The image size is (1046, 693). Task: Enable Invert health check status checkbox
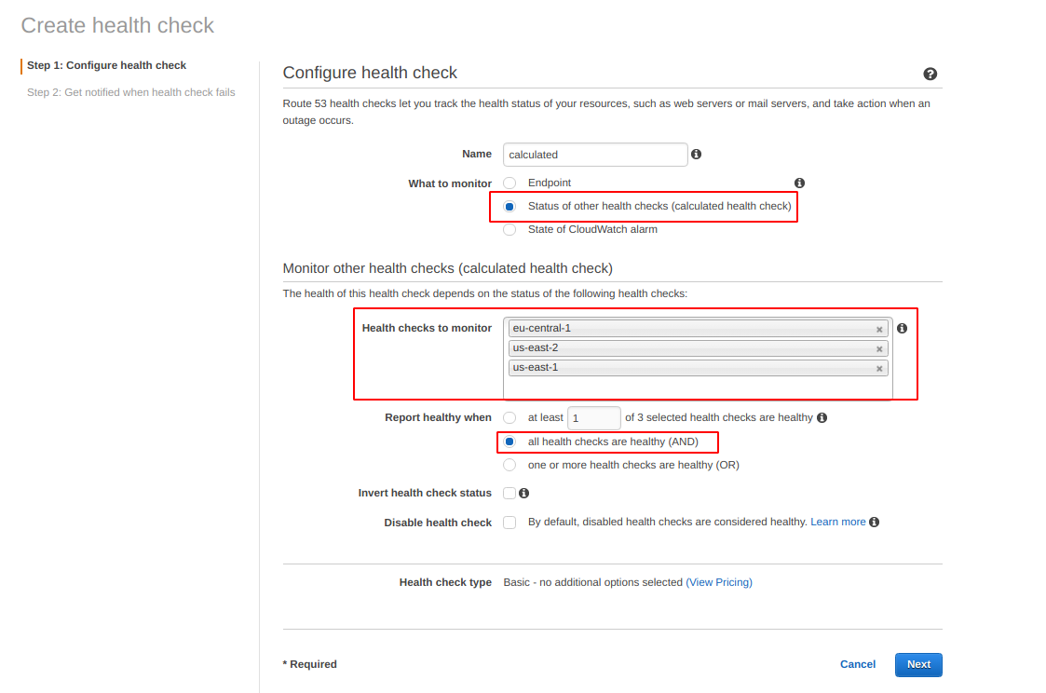(509, 493)
